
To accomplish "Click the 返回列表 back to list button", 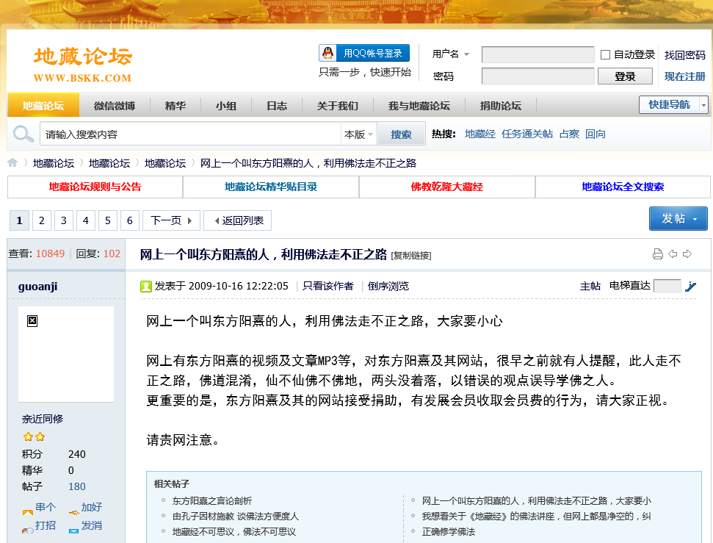I will [237, 220].
